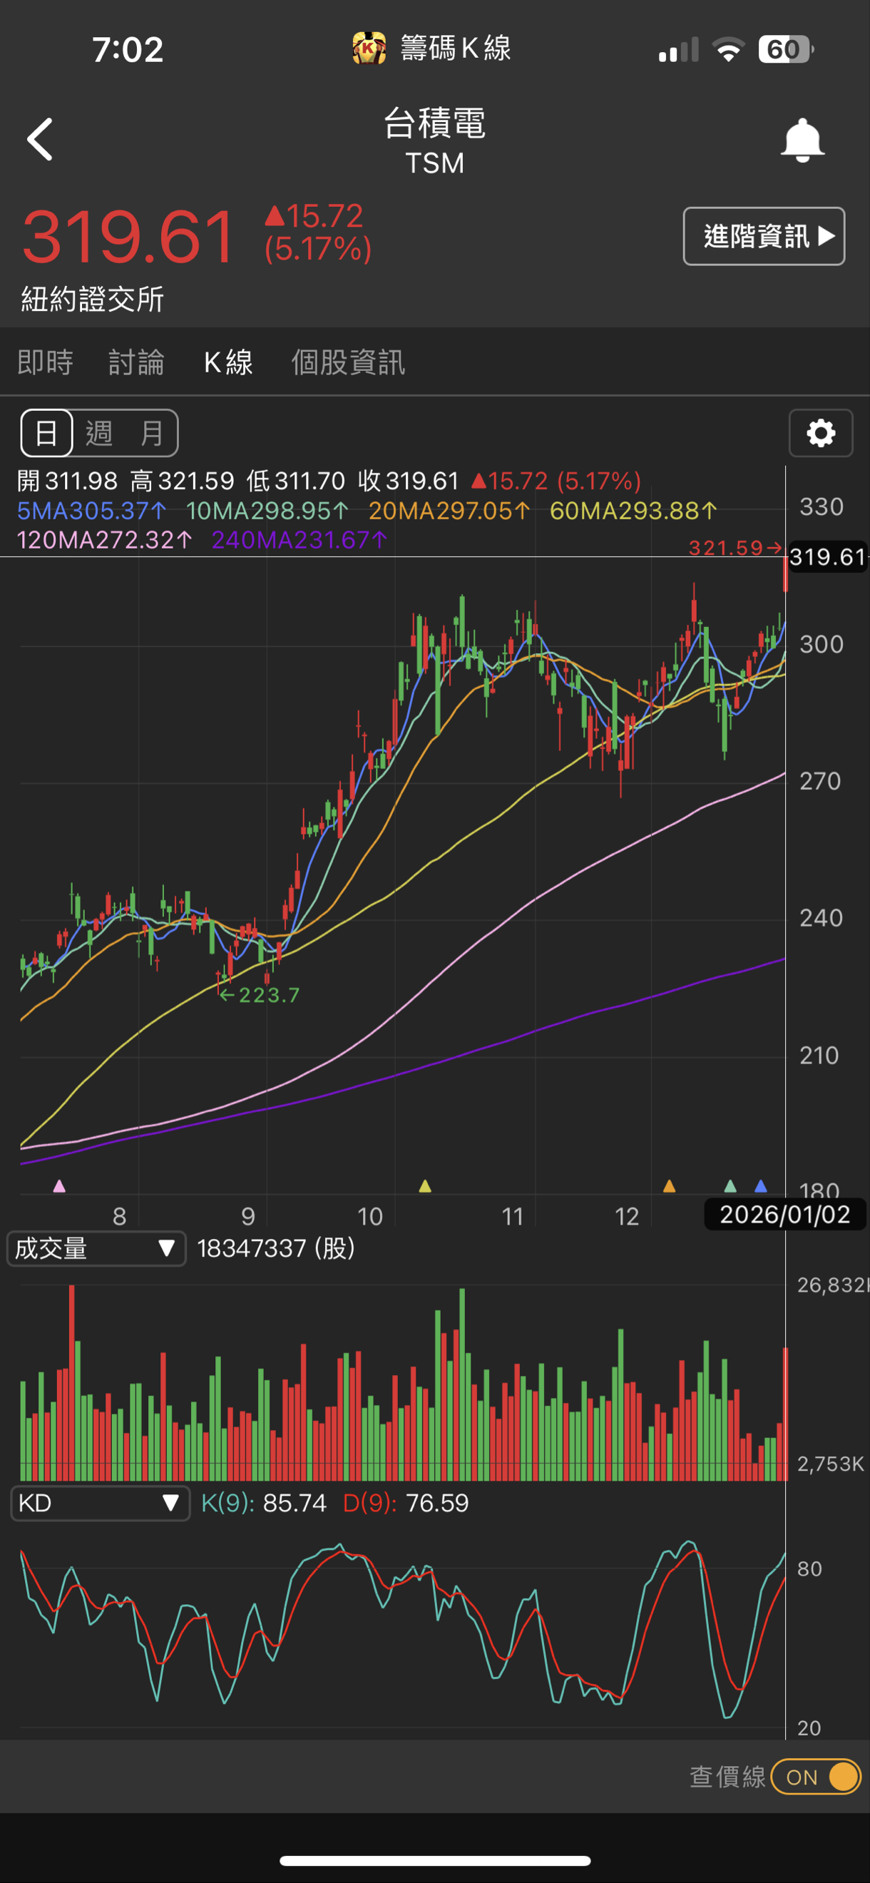Open price alert bell icon

(802, 140)
